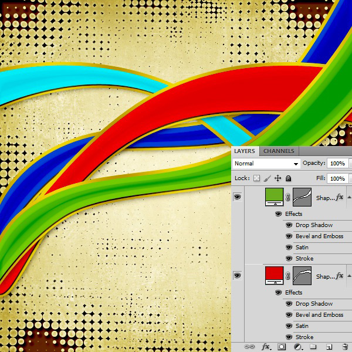Lock transparent pixels
Viewport: 352px width, 352px height.
pos(256,178)
